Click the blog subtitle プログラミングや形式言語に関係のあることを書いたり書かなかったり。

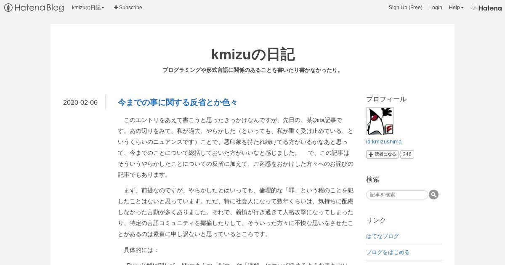(x=252, y=70)
